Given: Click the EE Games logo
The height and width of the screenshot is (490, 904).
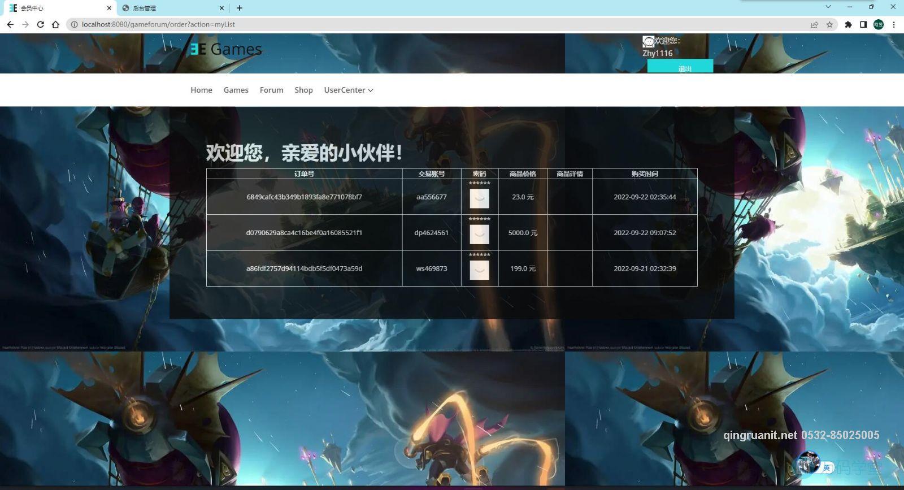Looking at the screenshot, I should pos(226,49).
